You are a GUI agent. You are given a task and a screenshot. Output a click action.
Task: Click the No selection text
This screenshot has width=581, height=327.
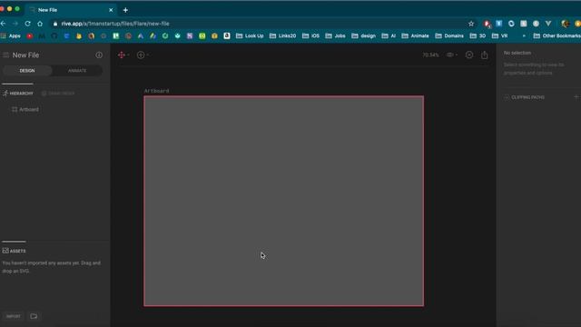tap(517, 53)
